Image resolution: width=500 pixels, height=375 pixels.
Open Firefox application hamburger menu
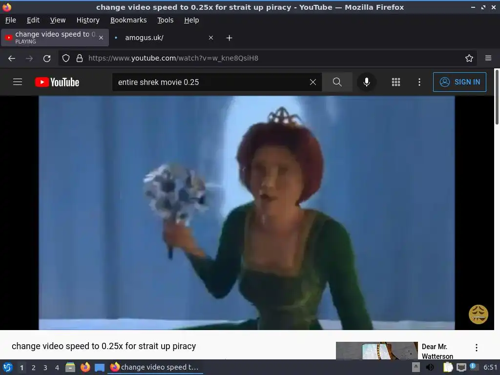[488, 58]
